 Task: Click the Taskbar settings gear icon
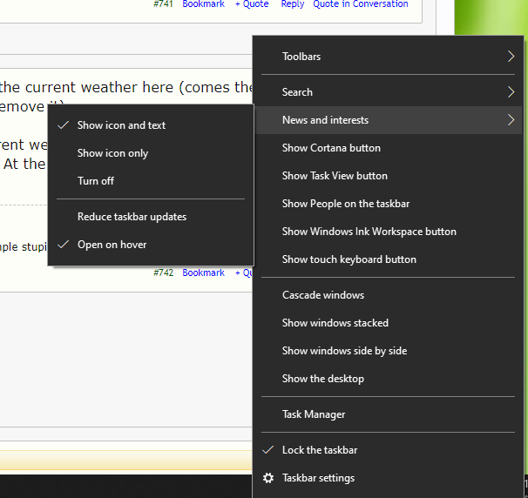(x=268, y=478)
